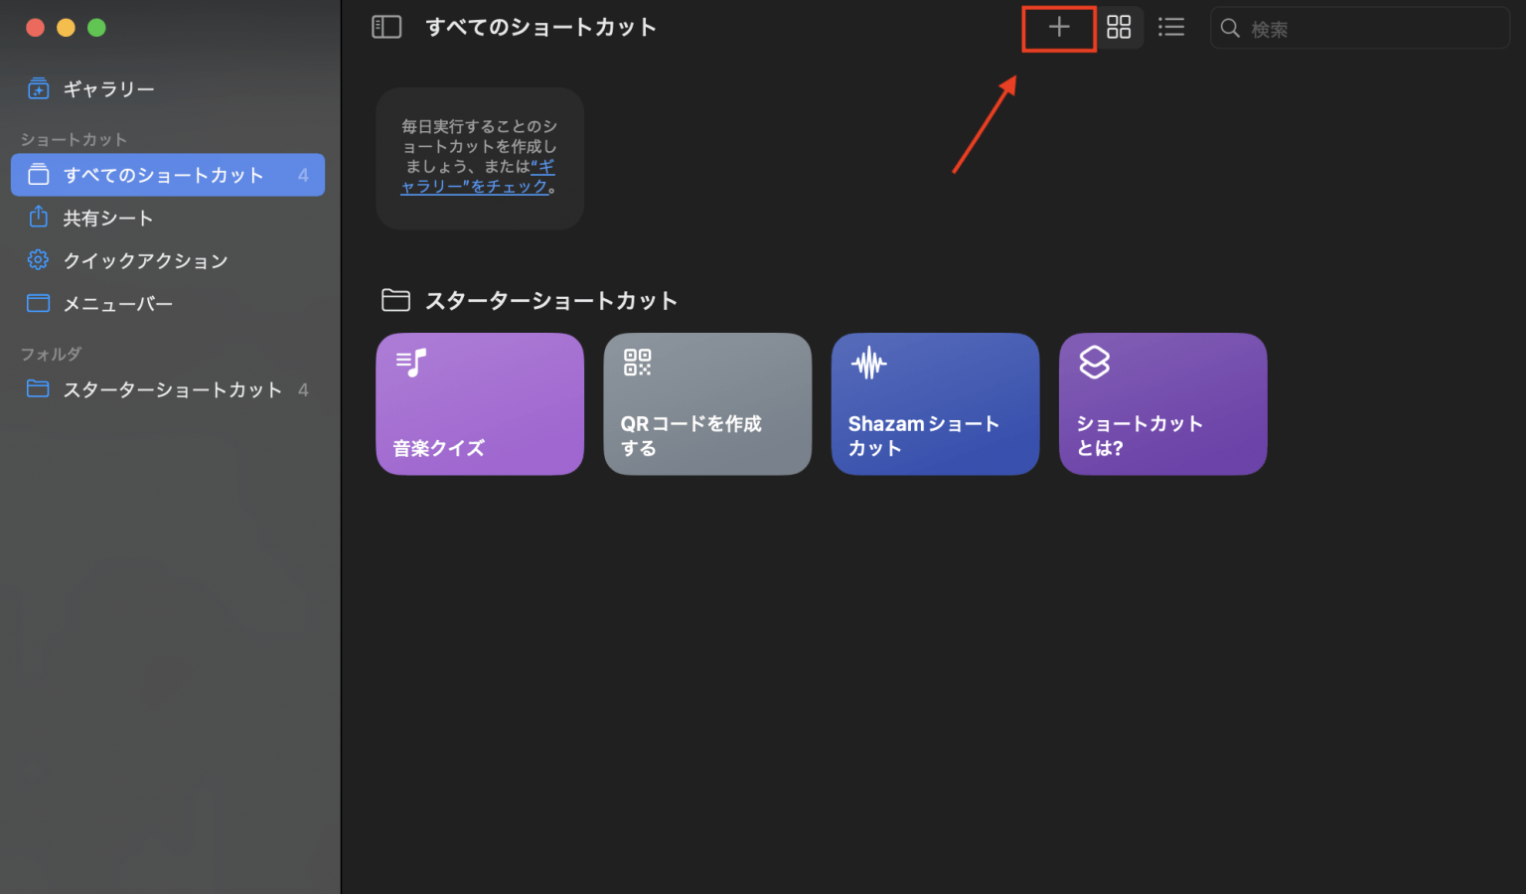Create a new shortcut with the plus button
The image size is (1526, 894).
(x=1058, y=28)
